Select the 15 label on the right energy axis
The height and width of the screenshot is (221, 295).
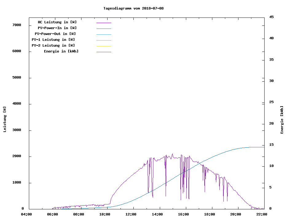tap(271, 145)
